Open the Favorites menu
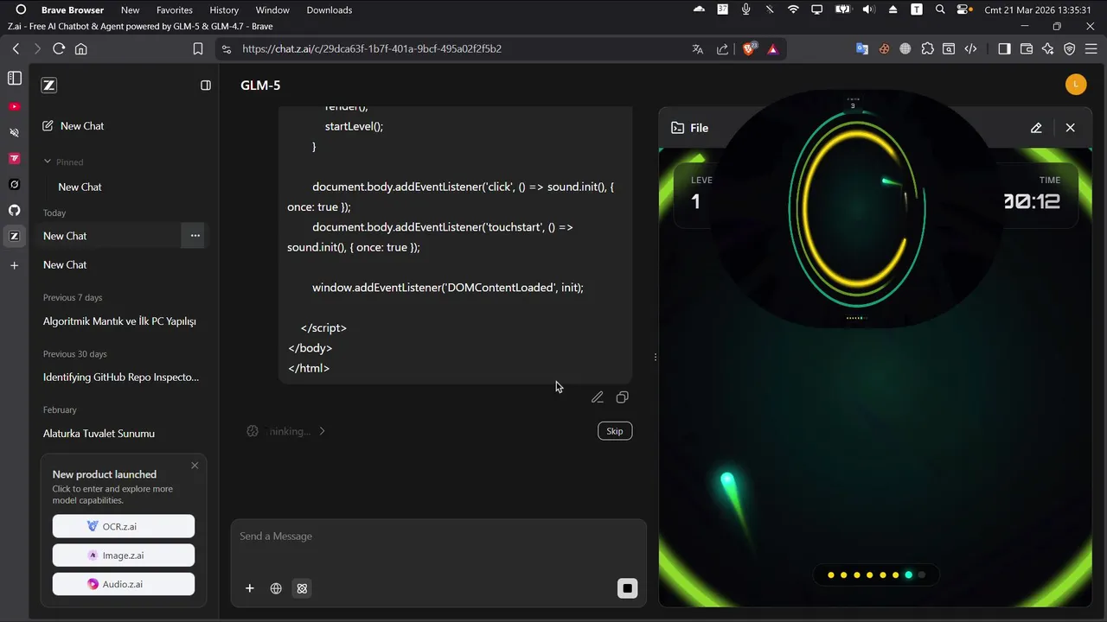Screen dimensions: 1107x622 174,10
